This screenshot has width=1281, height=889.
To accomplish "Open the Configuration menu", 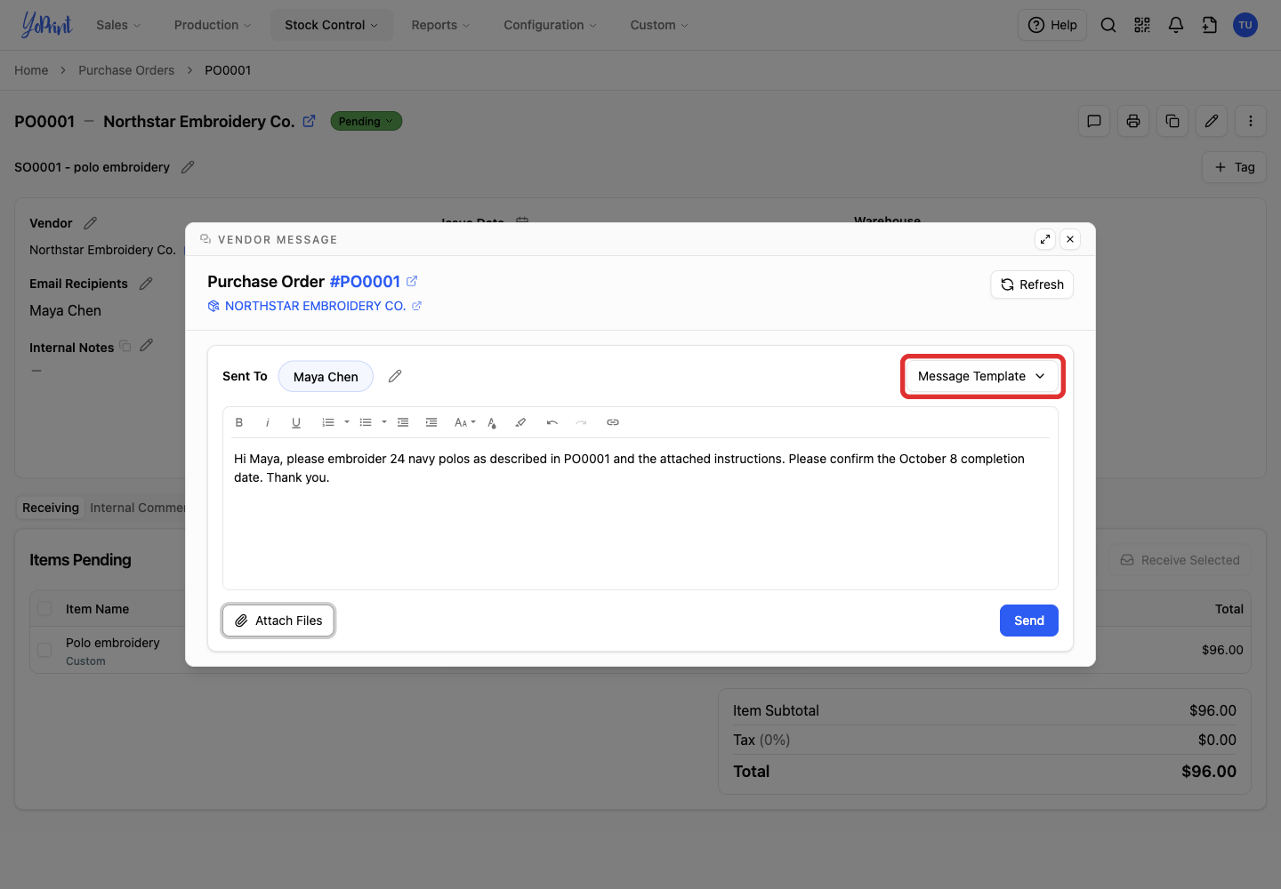I will (550, 25).
